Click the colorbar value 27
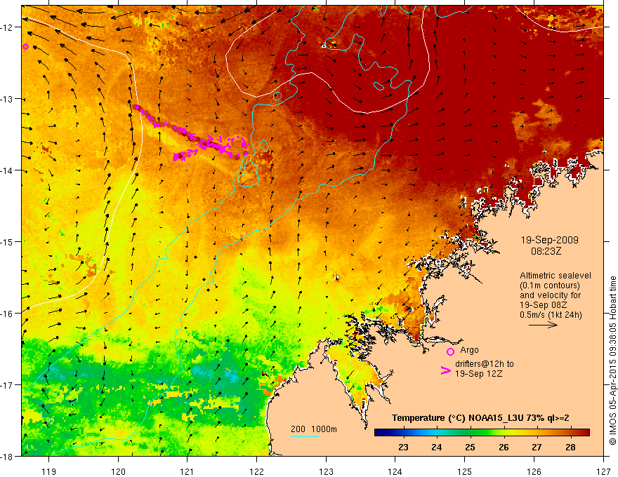This screenshot has height=477, width=618. (537, 448)
